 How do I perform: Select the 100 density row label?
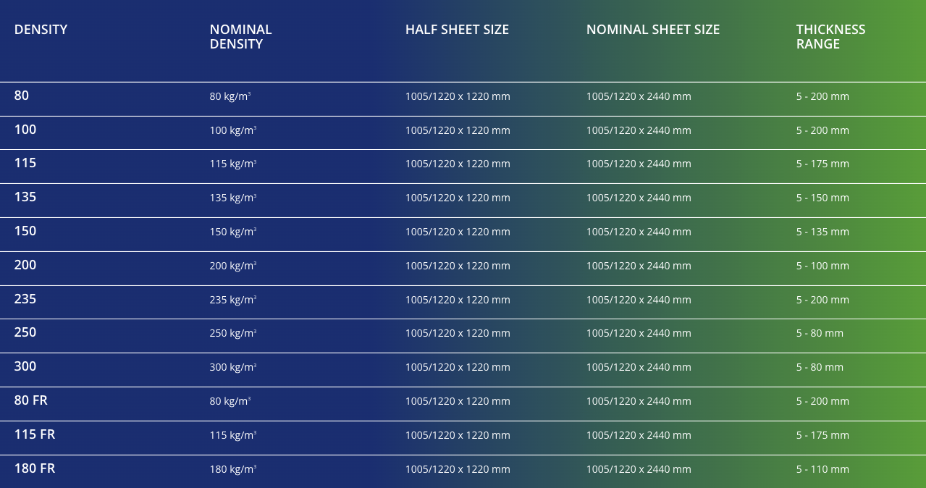coord(25,130)
